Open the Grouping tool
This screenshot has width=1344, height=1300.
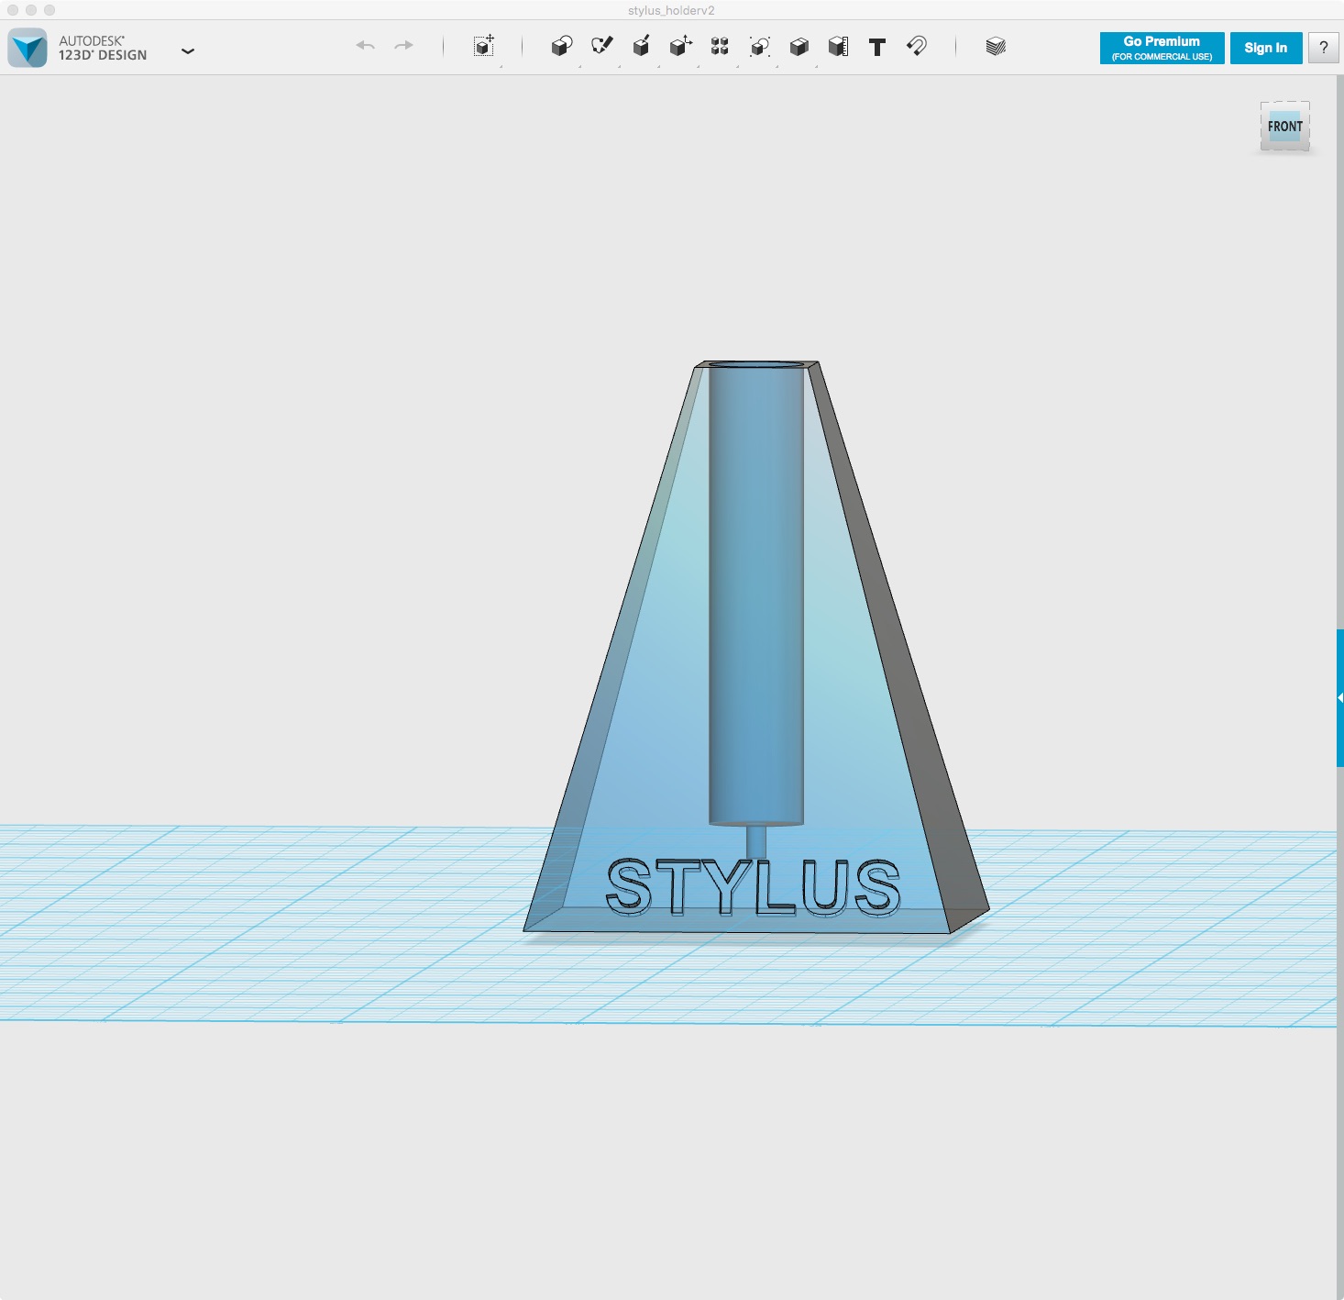pyautogui.click(x=759, y=47)
